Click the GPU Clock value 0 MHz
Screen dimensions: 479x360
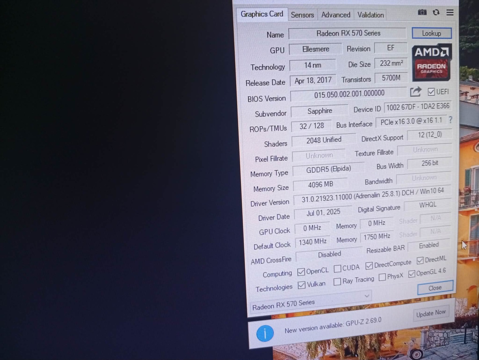[x=312, y=228]
